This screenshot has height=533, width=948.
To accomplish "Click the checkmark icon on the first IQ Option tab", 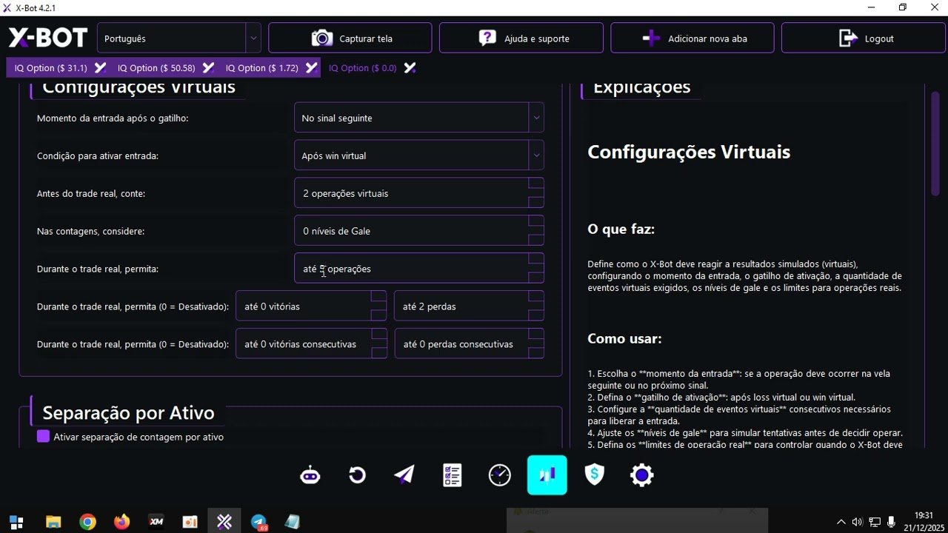I will (100, 67).
